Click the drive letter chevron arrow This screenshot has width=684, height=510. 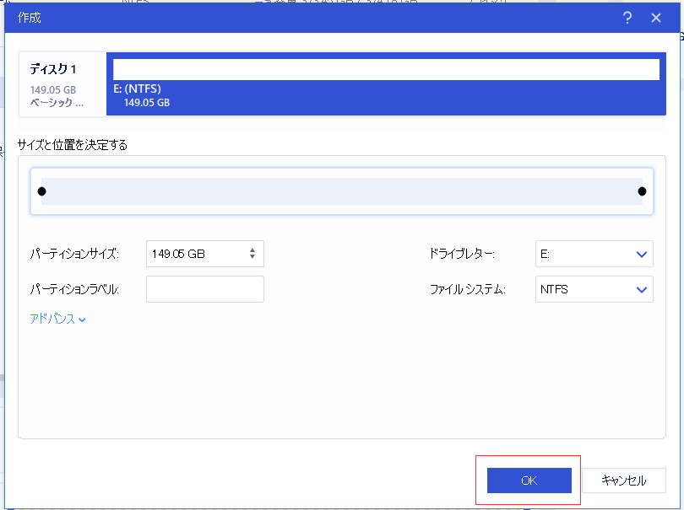pyautogui.click(x=642, y=253)
